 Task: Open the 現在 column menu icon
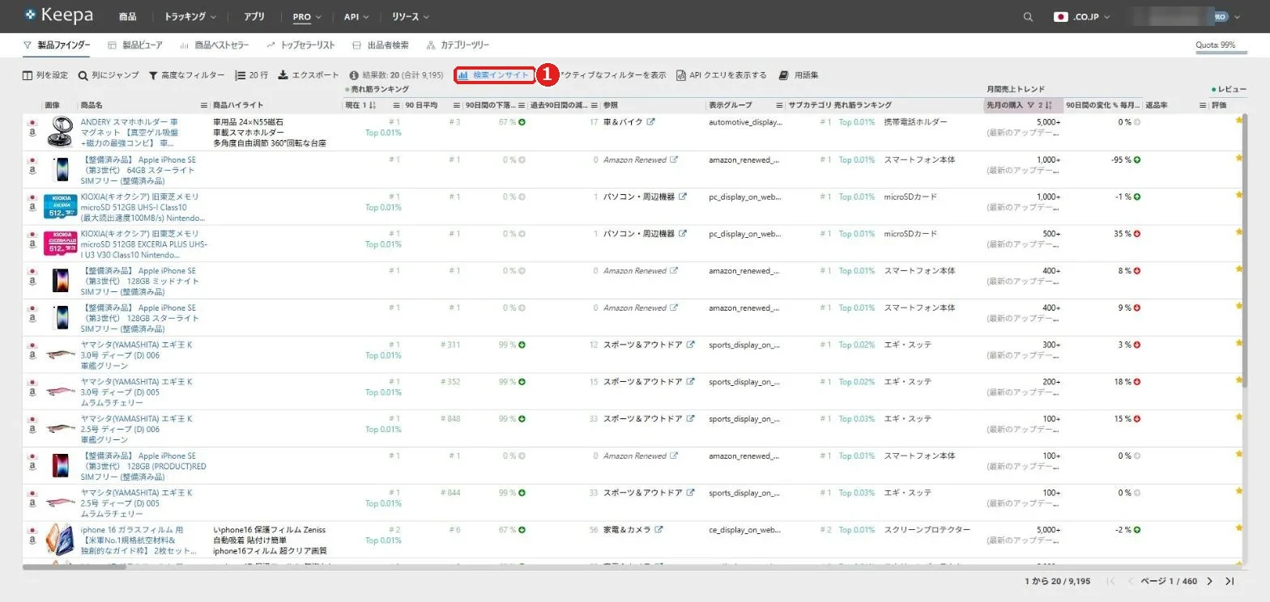click(x=397, y=105)
